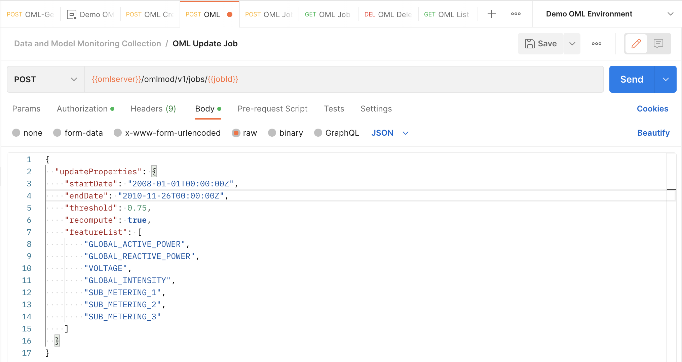Open the tab overflow three-dots menu

(x=516, y=14)
